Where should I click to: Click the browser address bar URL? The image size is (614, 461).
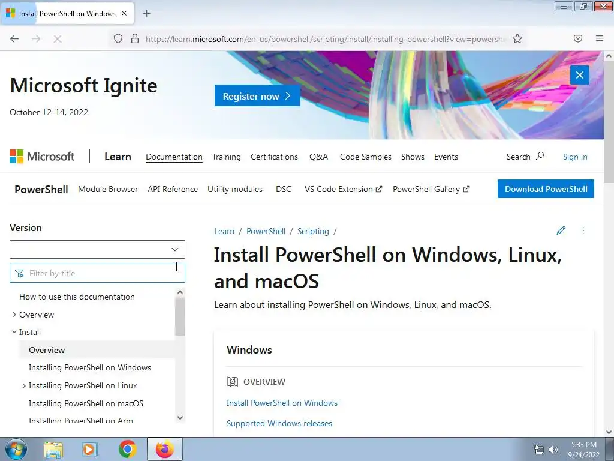325,39
